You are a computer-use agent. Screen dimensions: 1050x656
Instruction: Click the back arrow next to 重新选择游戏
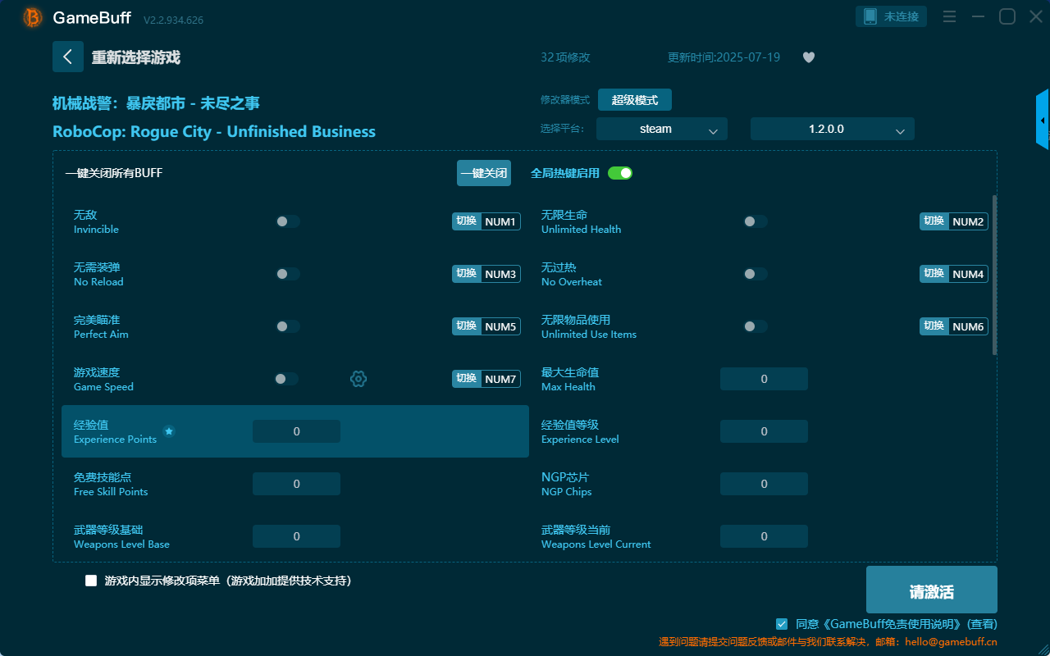tap(68, 56)
